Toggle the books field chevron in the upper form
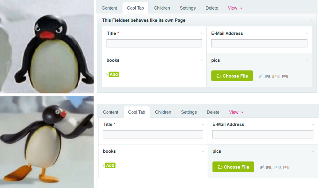 (202, 60)
